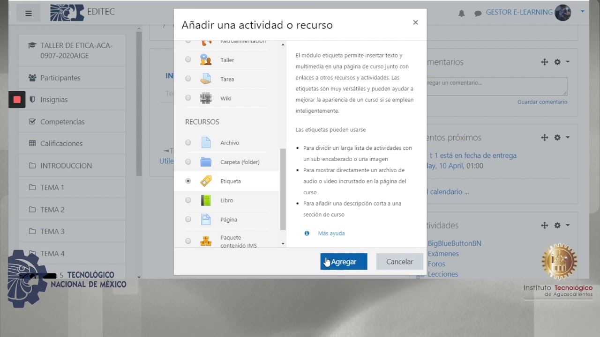Click the Agregar button
Image resolution: width=600 pixels, height=337 pixels.
point(344,262)
